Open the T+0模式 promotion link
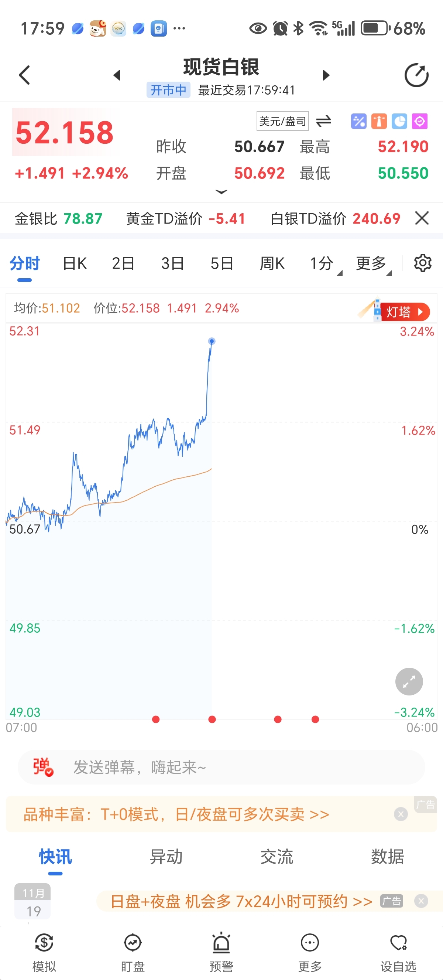 click(x=176, y=814)
